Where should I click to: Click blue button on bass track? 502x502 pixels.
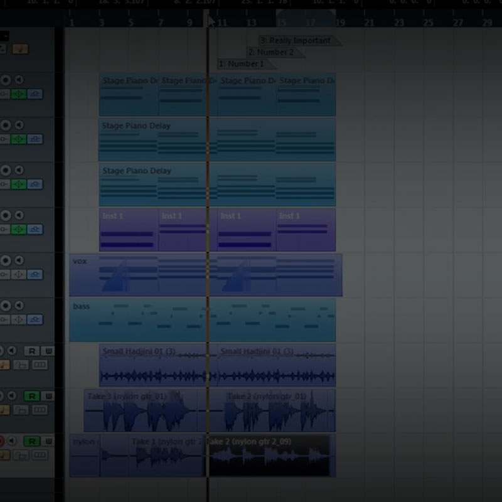pos(35,319)
